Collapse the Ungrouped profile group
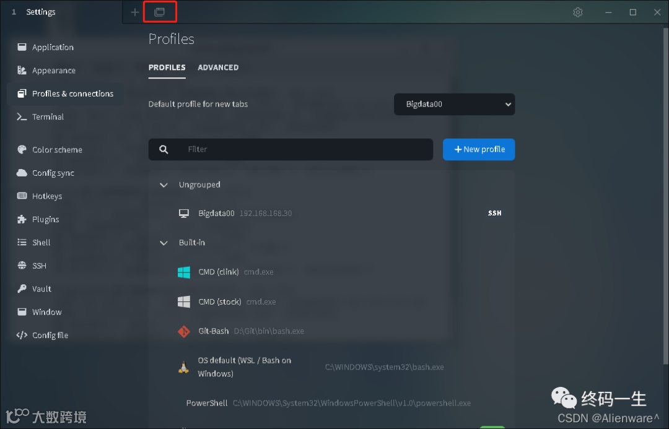Image resolution: width=669 pixels, height=429 pixels. tap(164, 184)
